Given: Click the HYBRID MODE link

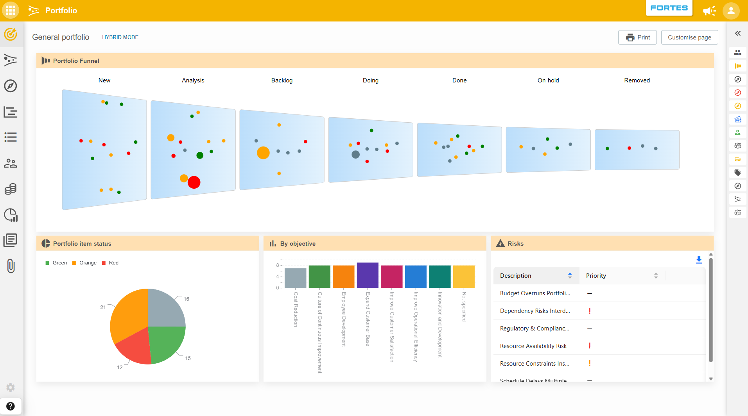Looking at the screenshot, I should [120, 37].
